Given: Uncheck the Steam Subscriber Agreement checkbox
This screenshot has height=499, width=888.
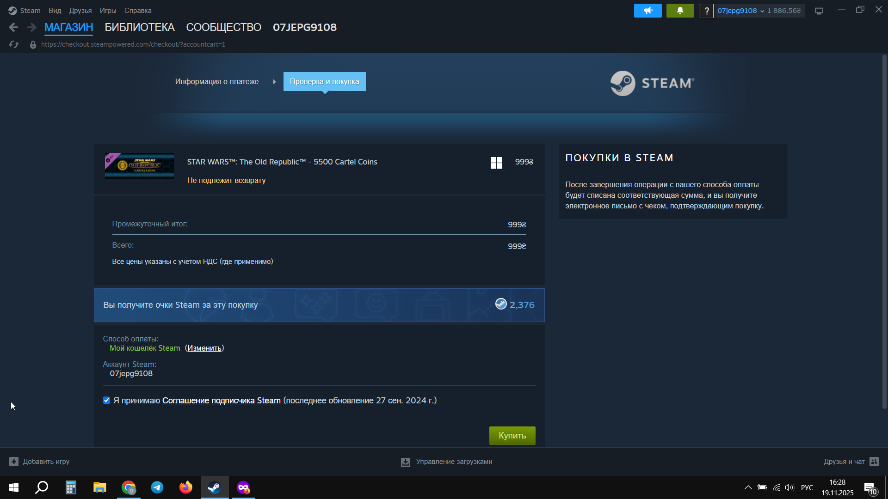Looking at the screenshot, I should [107, 401].
